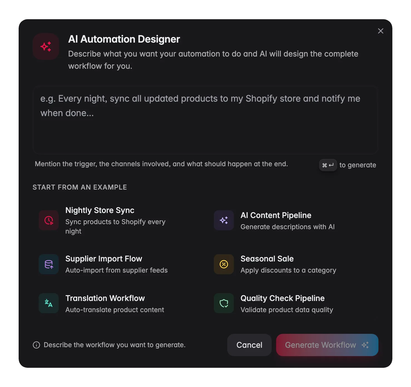Close the AI Automation Designer dialog
The width and height of the screenshot is (411, 387).
[381, 31]
